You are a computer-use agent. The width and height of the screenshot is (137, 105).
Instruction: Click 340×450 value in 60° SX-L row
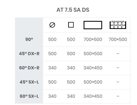(x=93, y=96)
